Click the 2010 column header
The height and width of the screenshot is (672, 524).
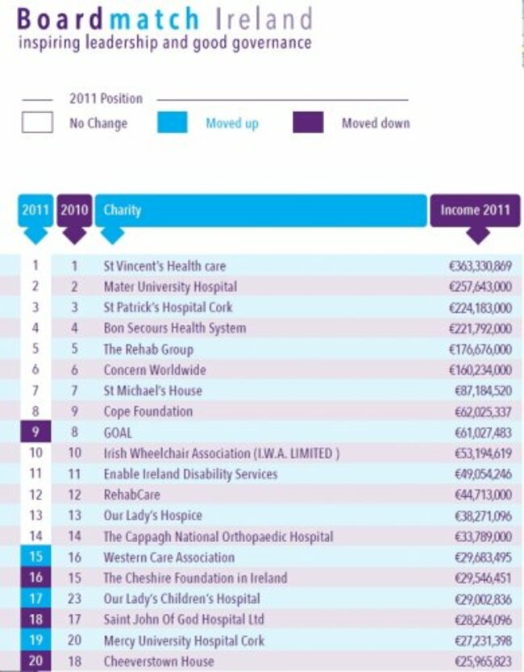73,211
